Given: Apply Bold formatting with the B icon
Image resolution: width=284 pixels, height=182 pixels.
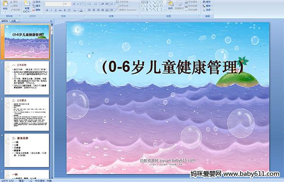Looking at the screenshot, I should pyautogui.click(x=47, y=10).
